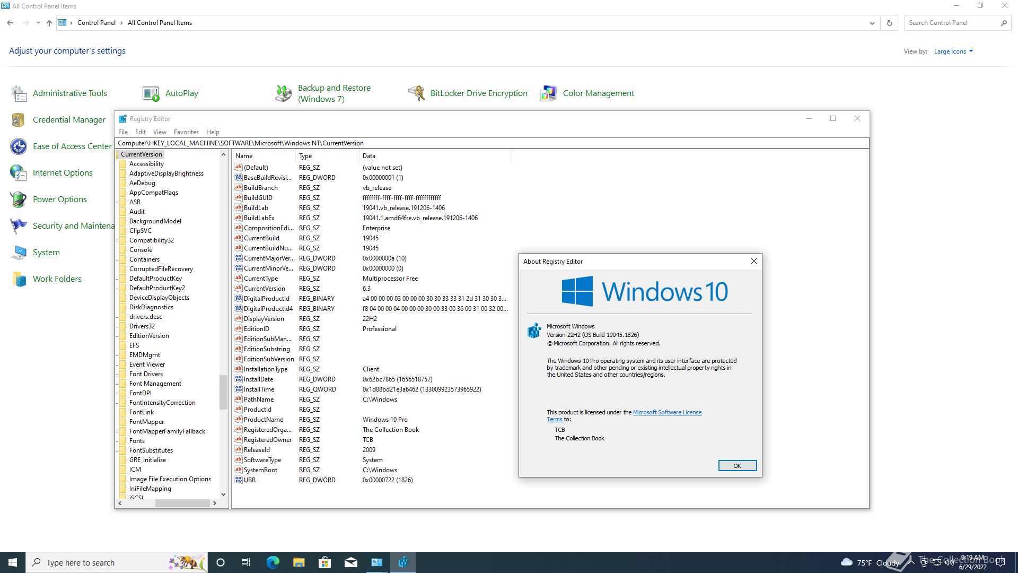The height and width of the screenshot is (573, 1018).
Task: Launch Microsoft Edge from taskbar
Action: [x=273, y=562]
